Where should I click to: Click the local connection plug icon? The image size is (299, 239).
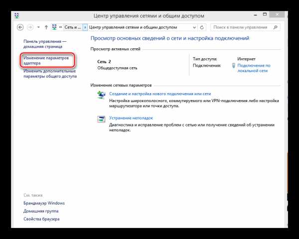(234, 66)
